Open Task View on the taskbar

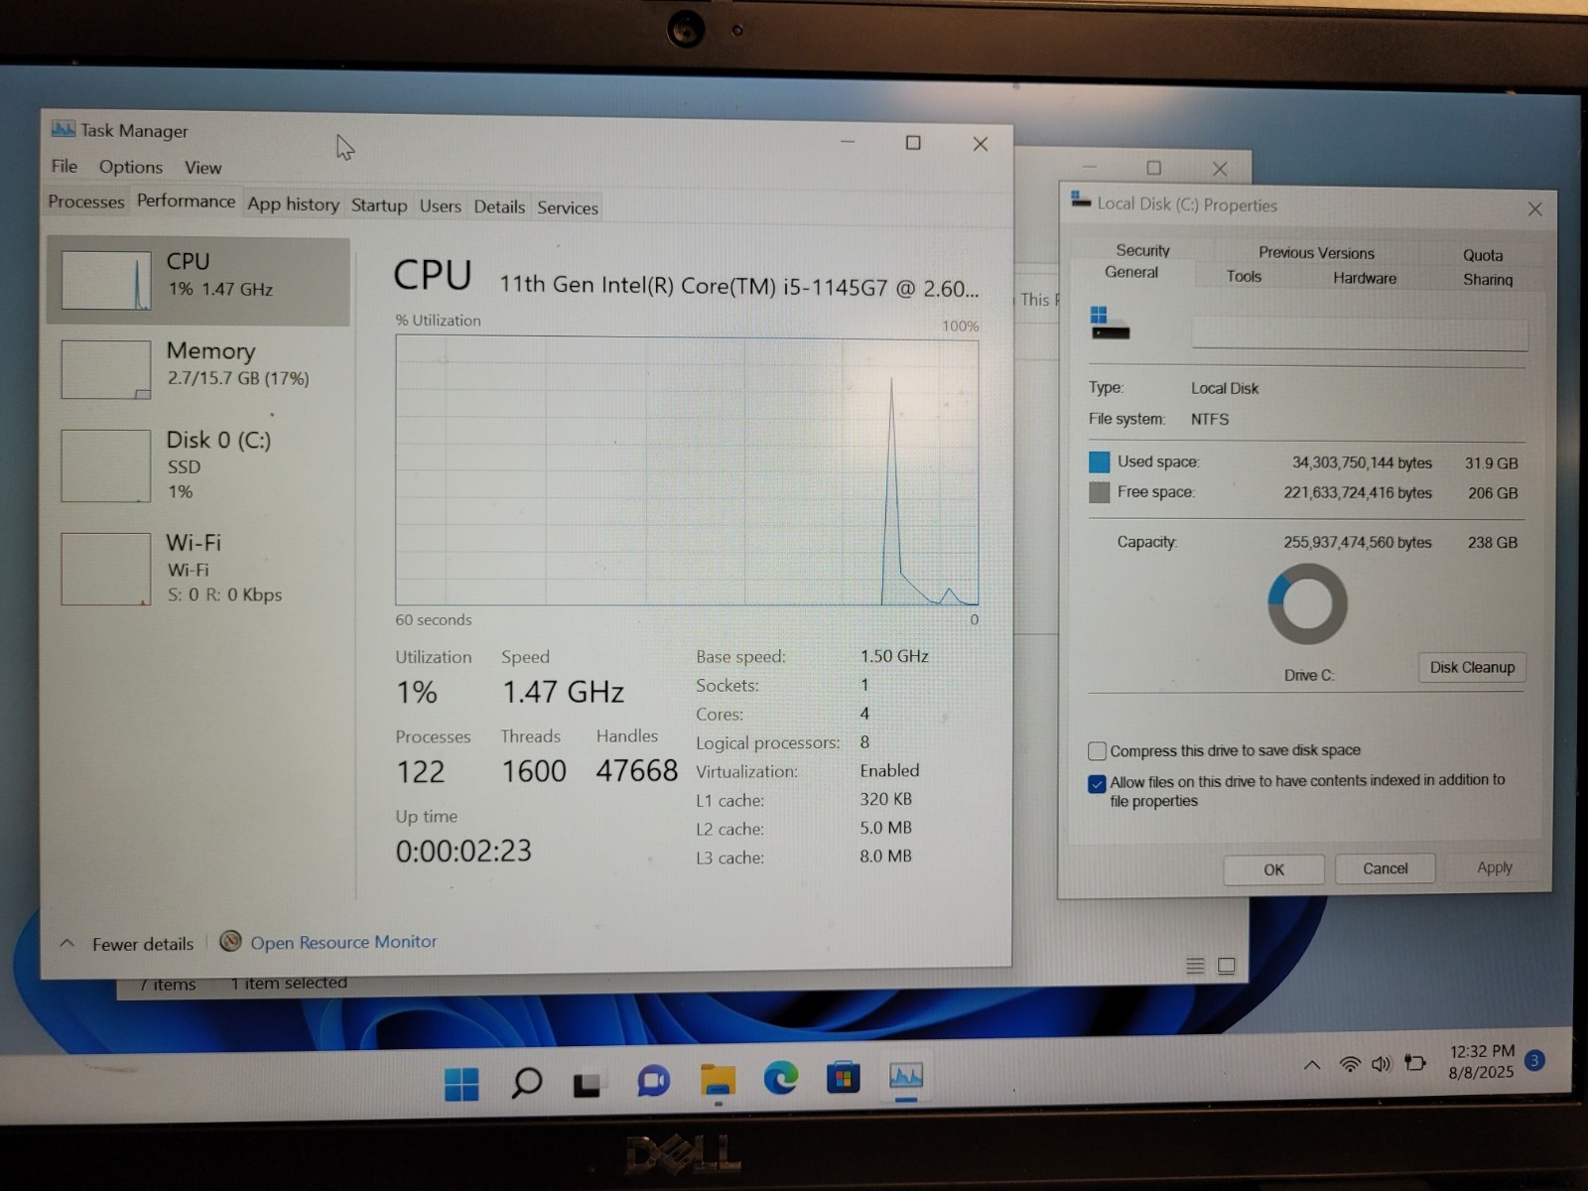[588, 1083]
